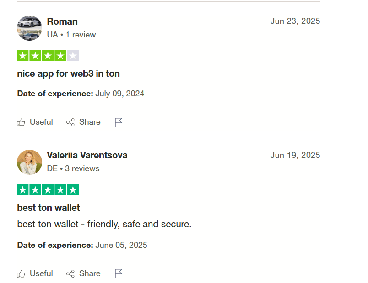Open Valeriia Varentsova's name link
This screenshot has height=283, width=368.
[87, 156]
